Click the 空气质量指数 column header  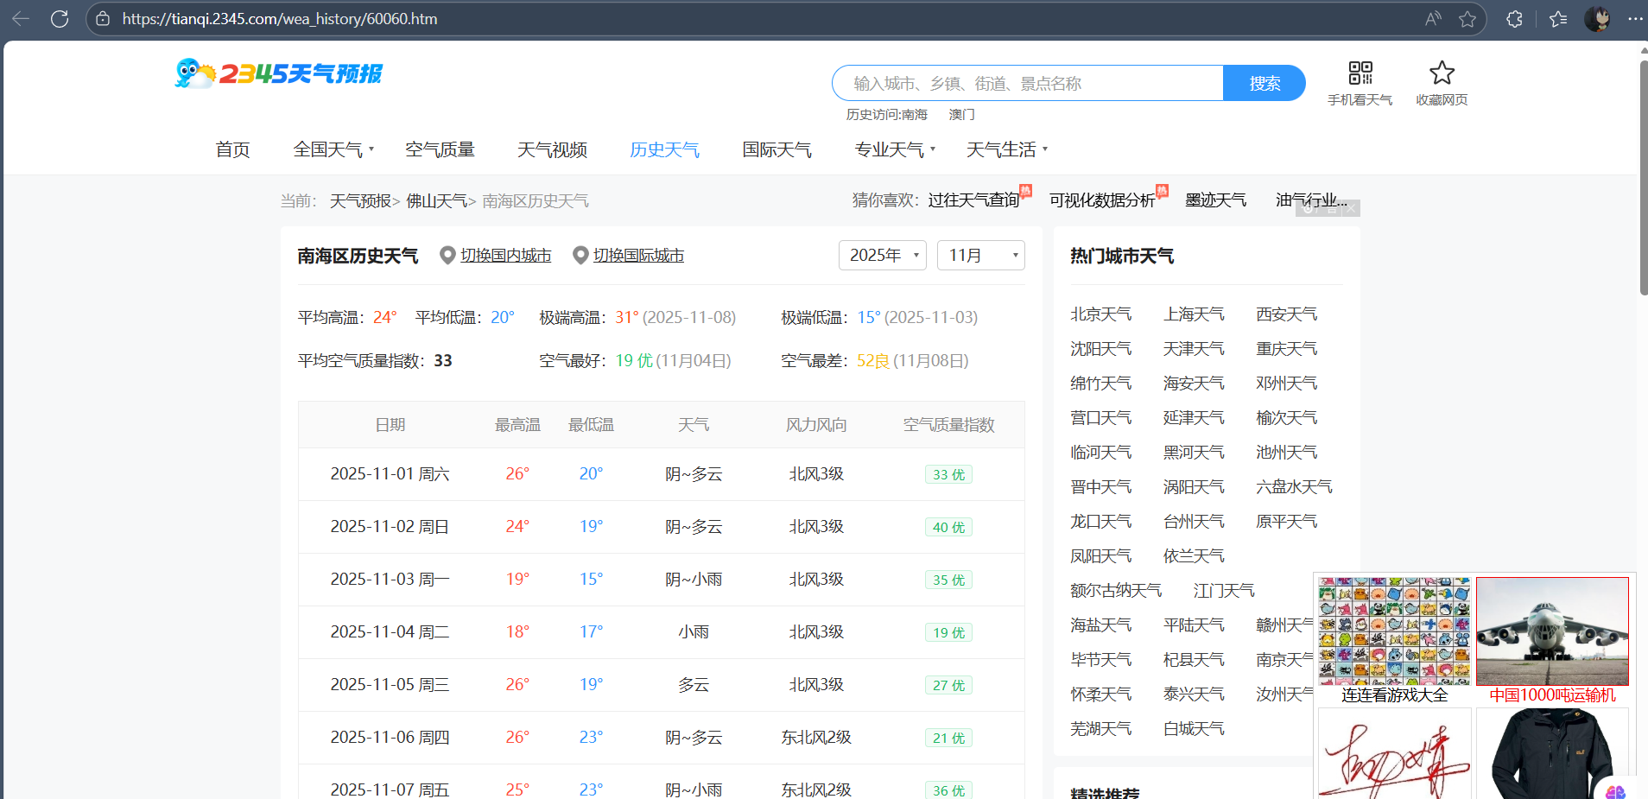coord(948,424)
